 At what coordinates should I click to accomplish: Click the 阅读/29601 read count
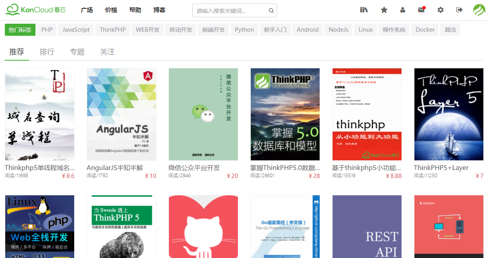[262, 176]
